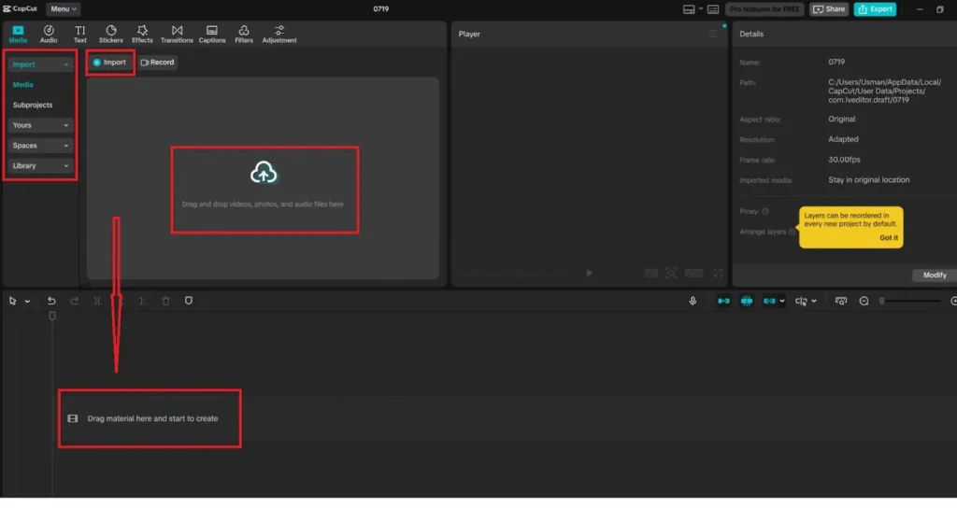
Task: Click the Arrange layers info icon
Action: (792, 232)
